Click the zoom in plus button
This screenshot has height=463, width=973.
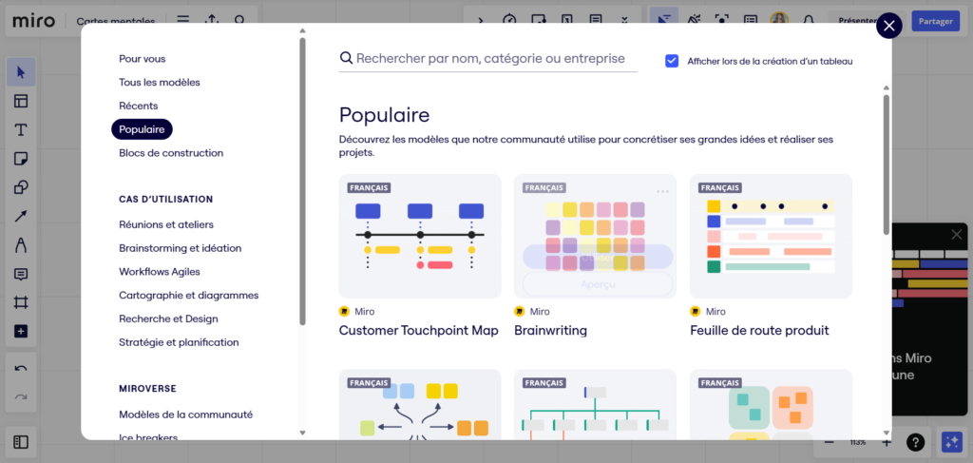(887, 442)
